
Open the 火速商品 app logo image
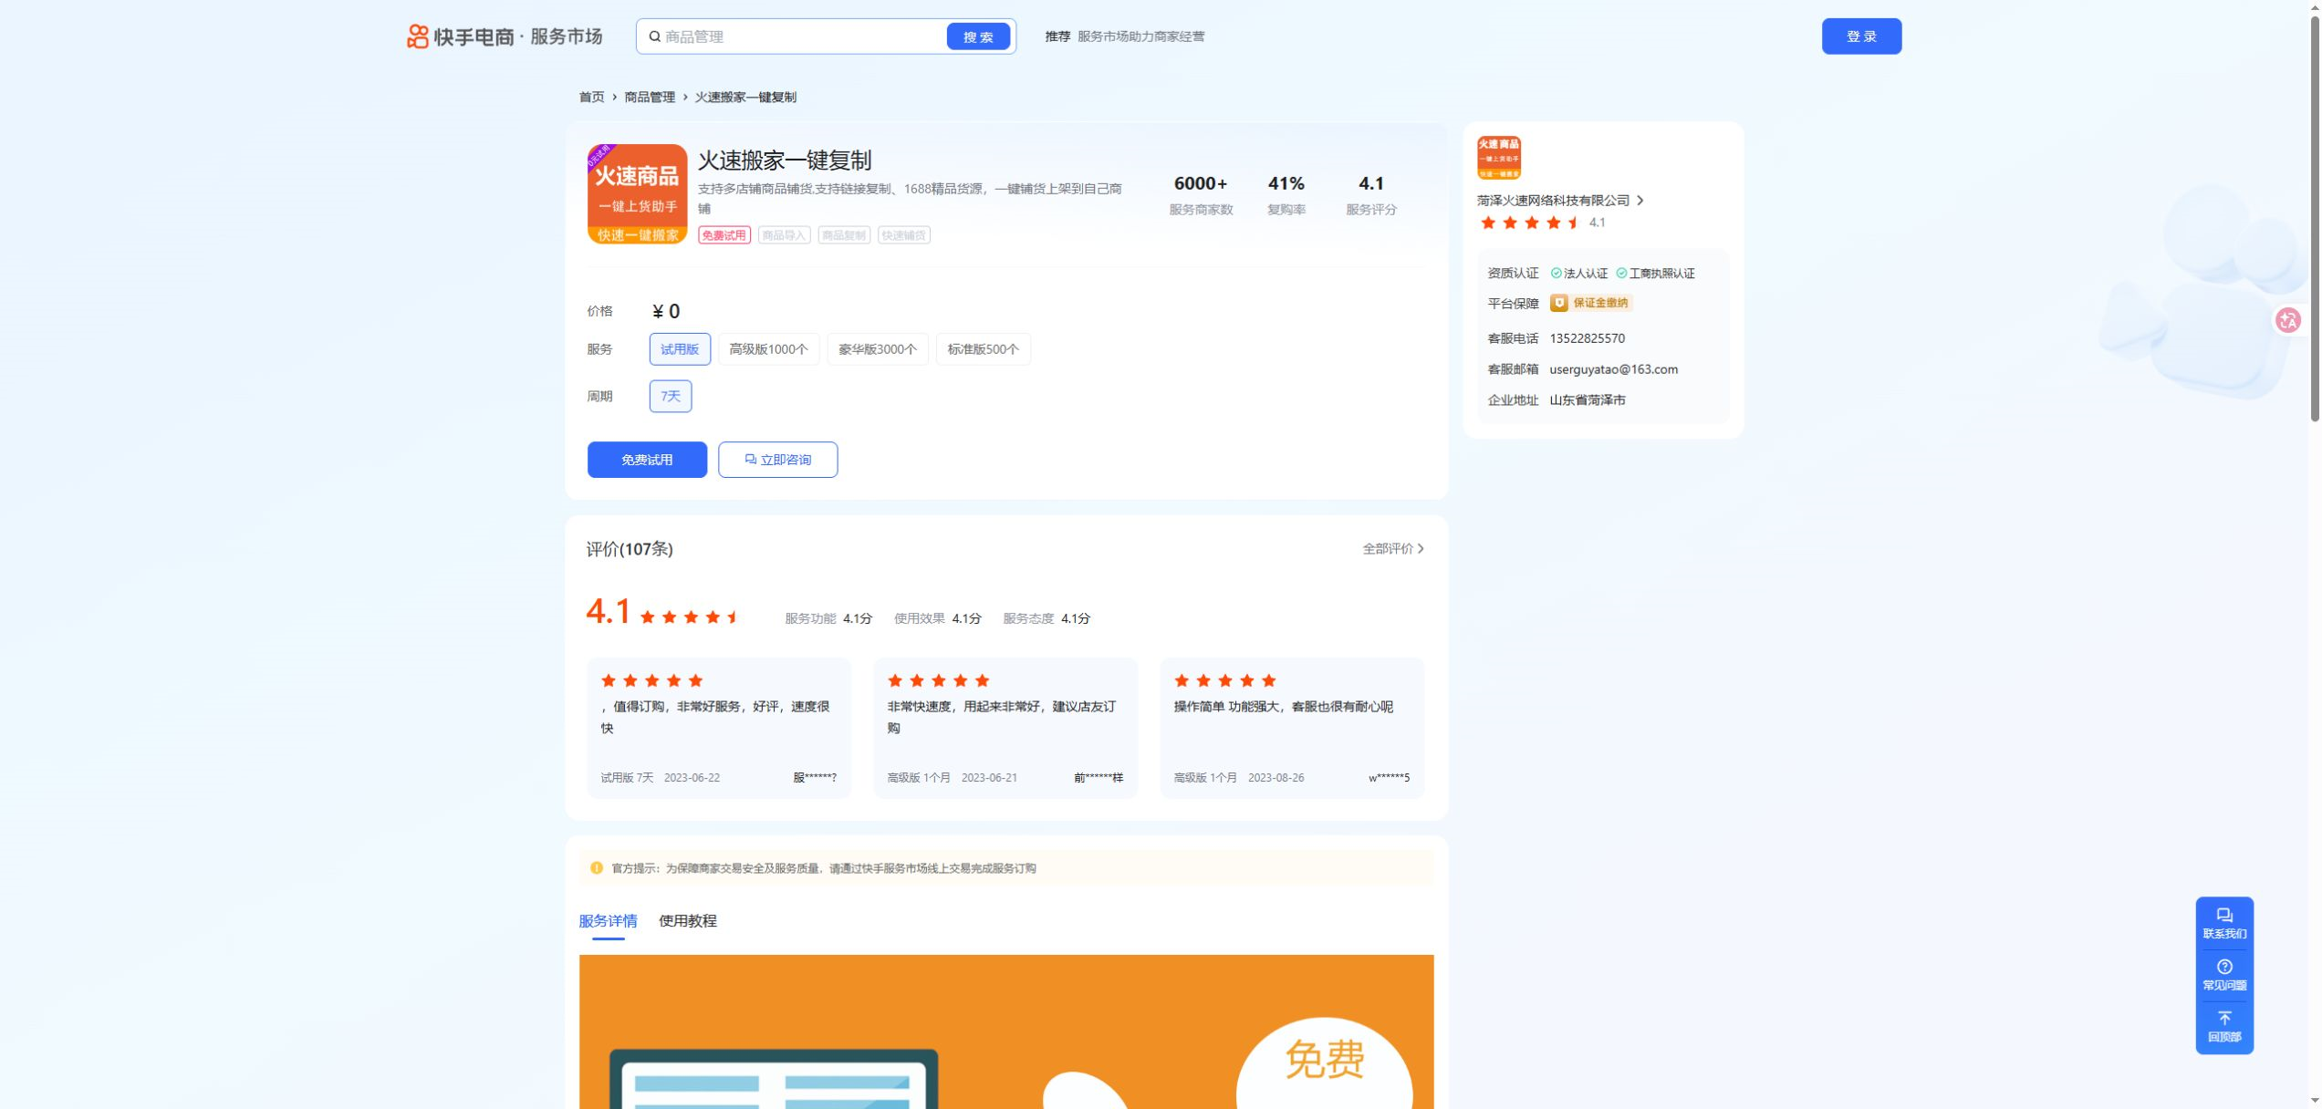pos(637,194)
